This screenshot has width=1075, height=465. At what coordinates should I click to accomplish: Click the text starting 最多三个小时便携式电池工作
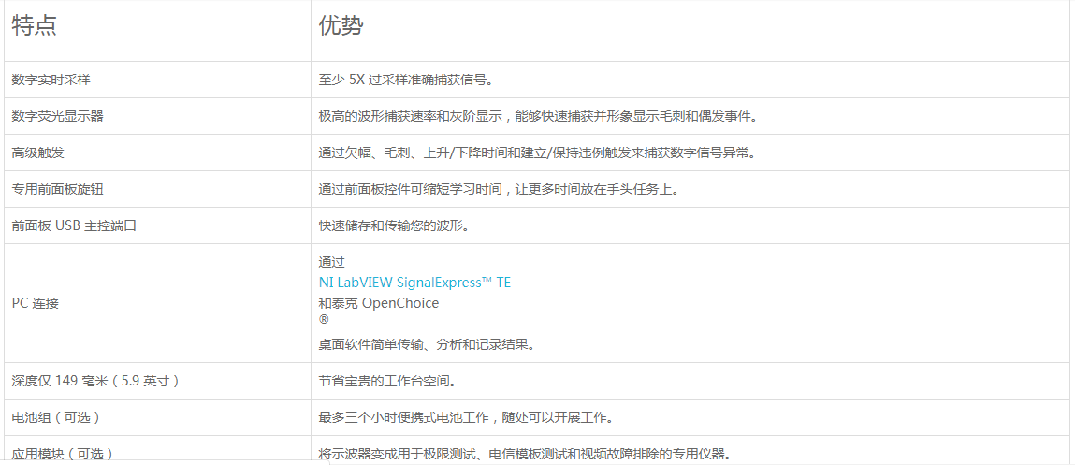tap(466, 417)
